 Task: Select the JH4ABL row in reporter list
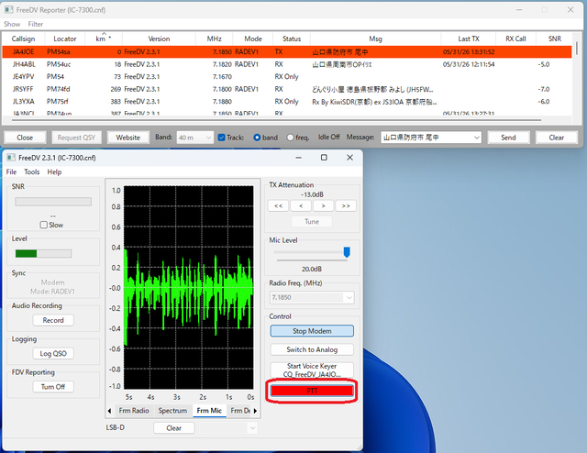287,64
